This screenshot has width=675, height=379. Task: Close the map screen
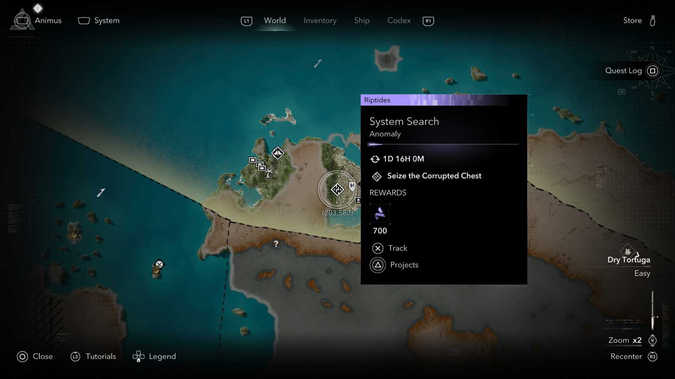pyautogui.click(x=43, y=357)
